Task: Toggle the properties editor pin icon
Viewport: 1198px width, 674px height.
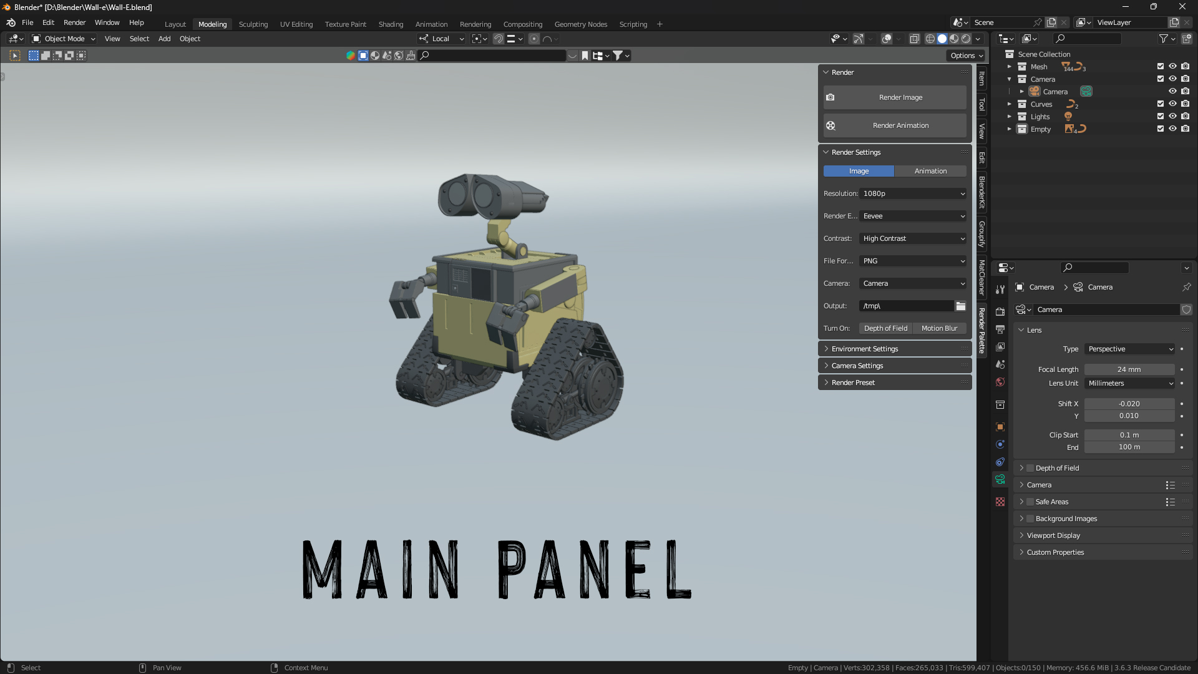Action: pos(1186,287)
